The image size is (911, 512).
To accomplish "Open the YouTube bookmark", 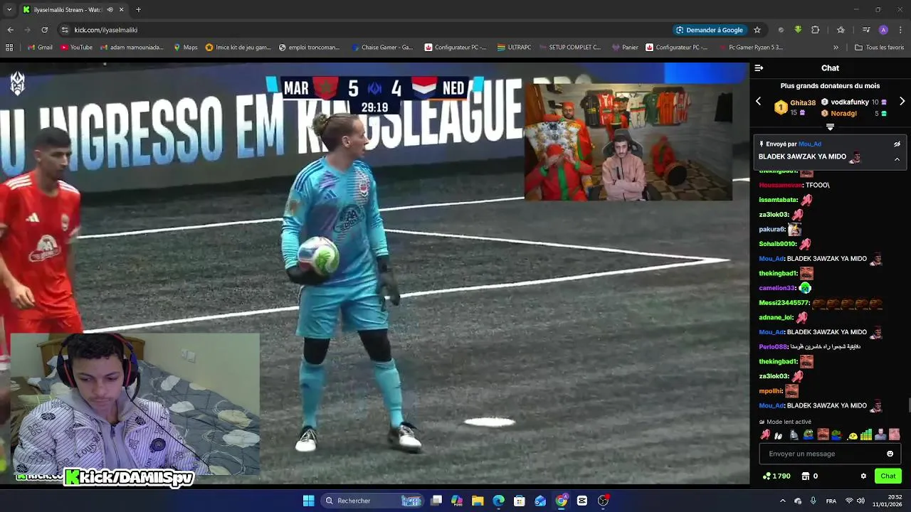I will click(77, 48).
